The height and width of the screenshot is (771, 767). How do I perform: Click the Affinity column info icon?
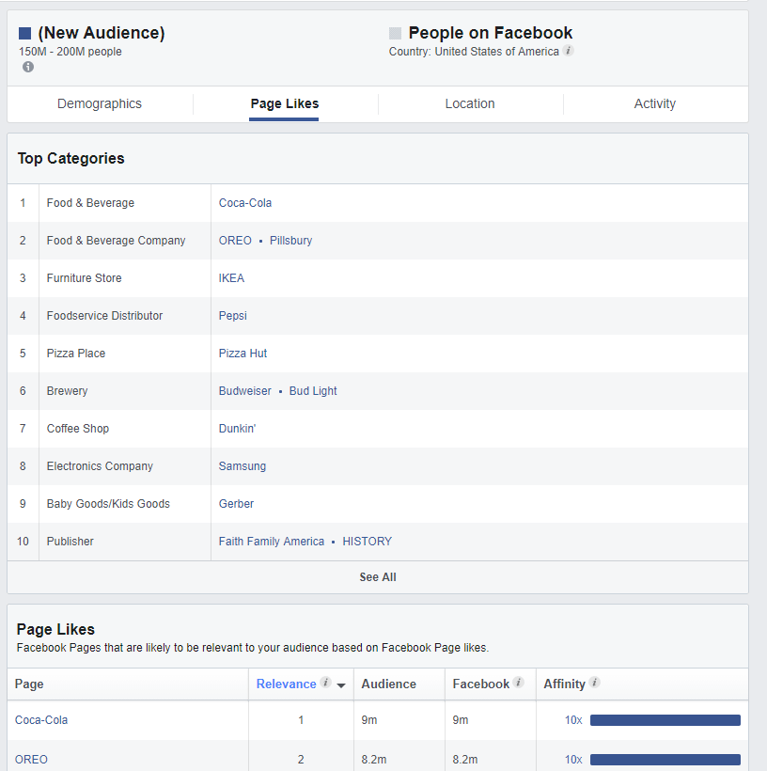pos(594,682)
